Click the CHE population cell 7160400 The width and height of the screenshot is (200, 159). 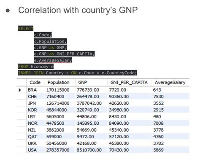tap(55, 97)
